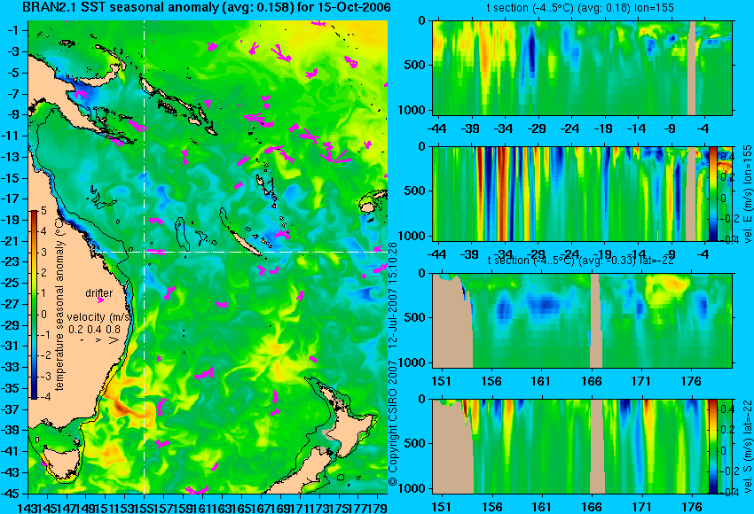Click the dark blue cold core in the lon=155 temperature section
The image size is (754, 514).
pos(531,51)
